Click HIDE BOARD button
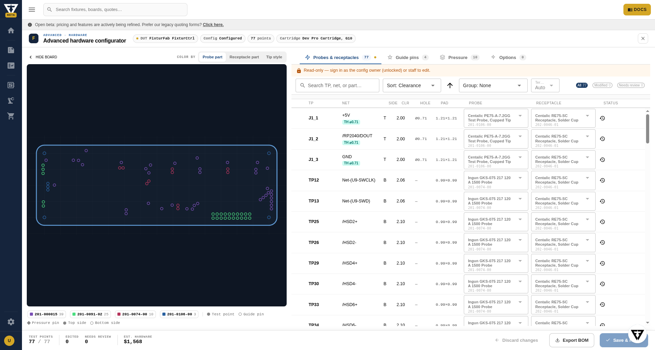655x350 pixels. (x=43, y=57)
